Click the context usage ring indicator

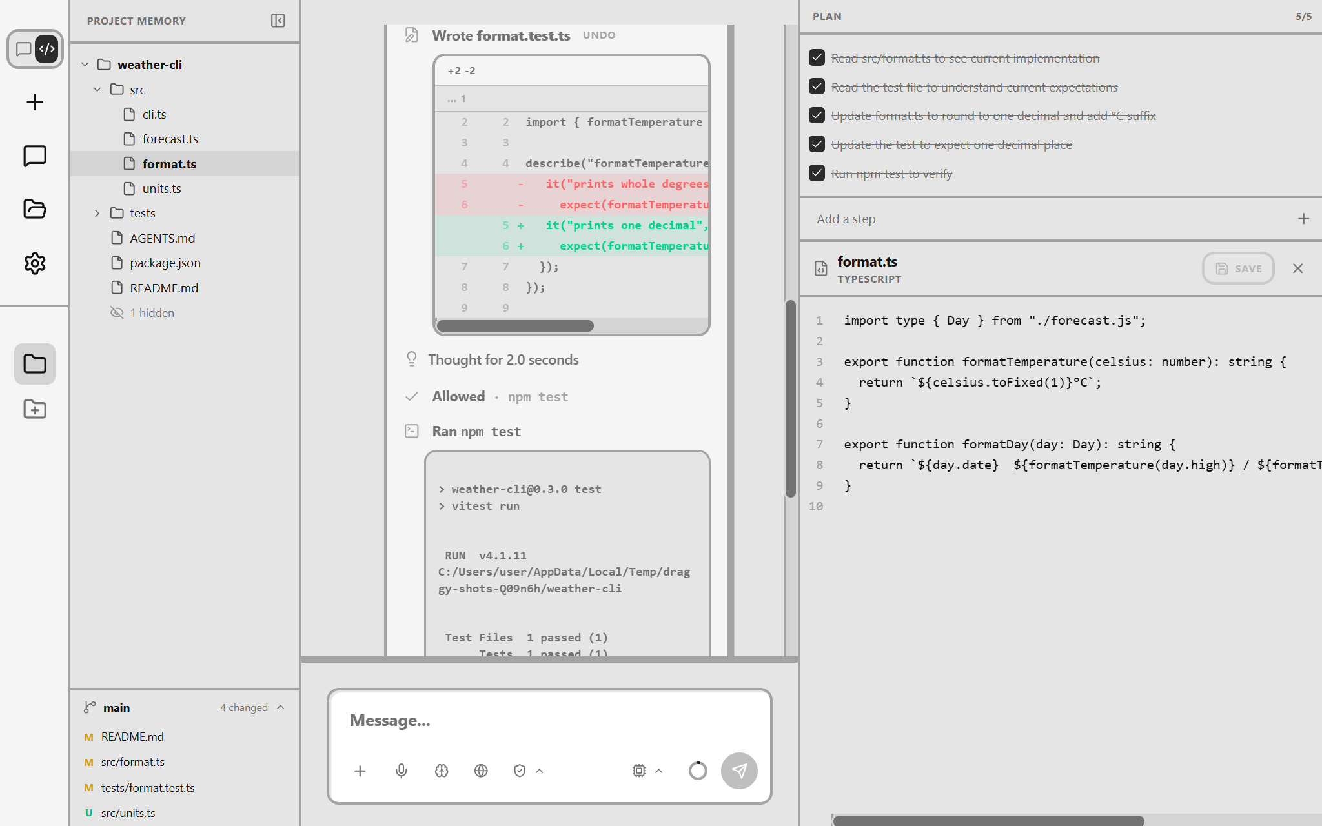click(698, 771)
